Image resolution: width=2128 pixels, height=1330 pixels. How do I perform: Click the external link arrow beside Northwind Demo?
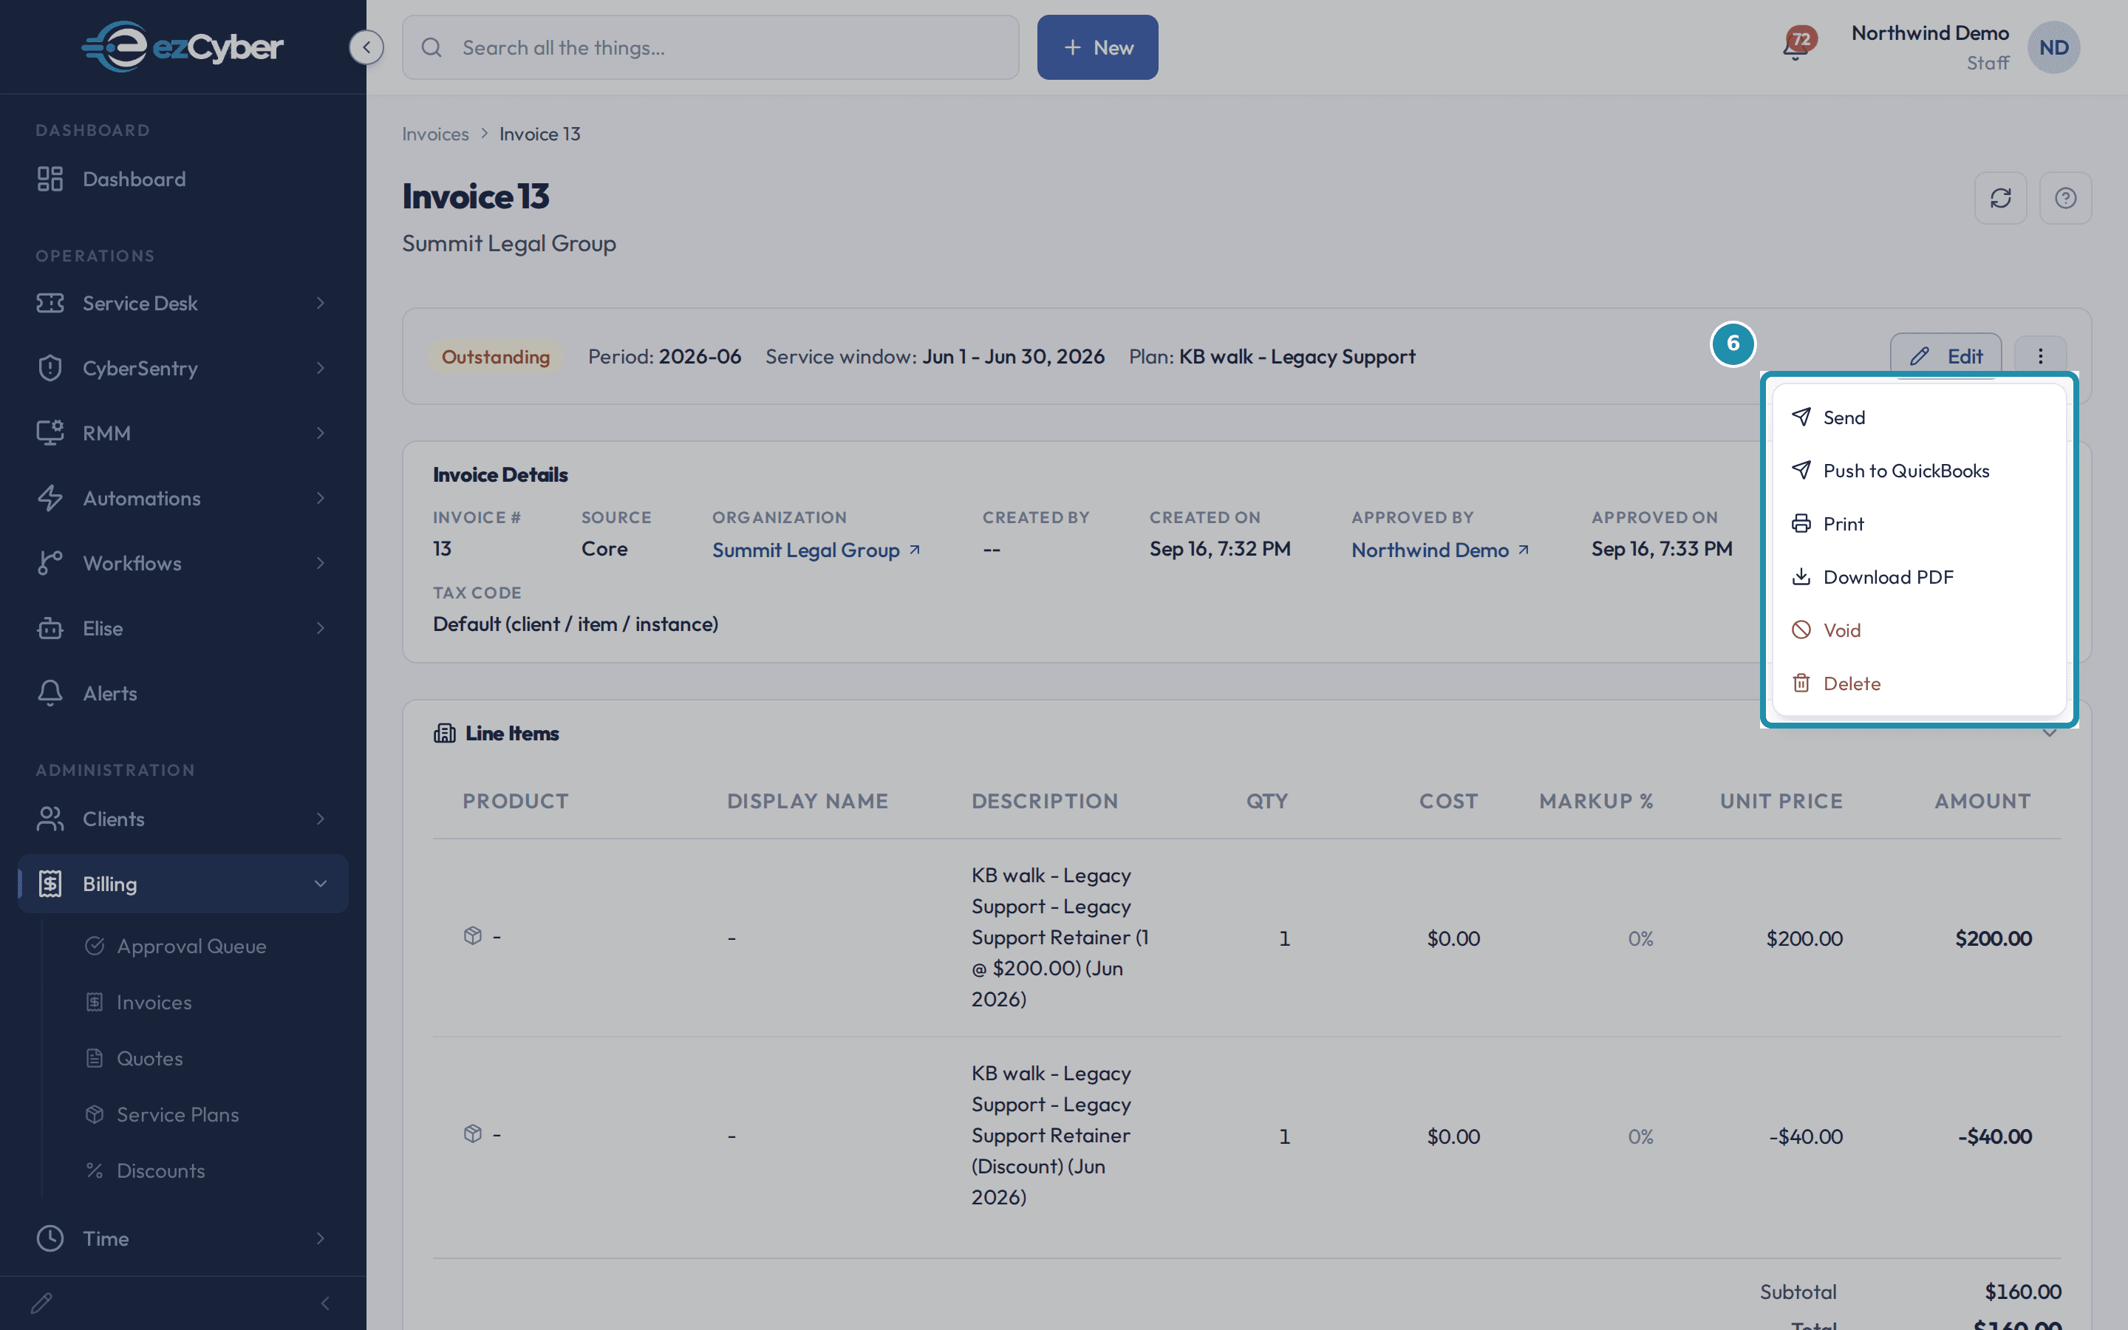tap(1523, 550)
